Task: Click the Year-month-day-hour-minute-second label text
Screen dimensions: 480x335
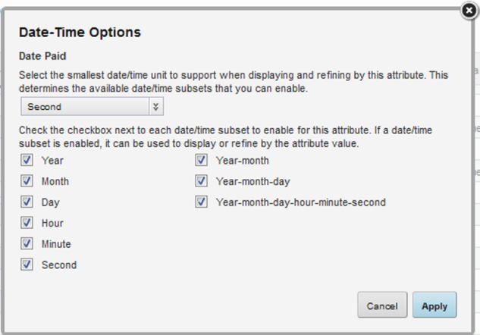Action: point(300,202)
